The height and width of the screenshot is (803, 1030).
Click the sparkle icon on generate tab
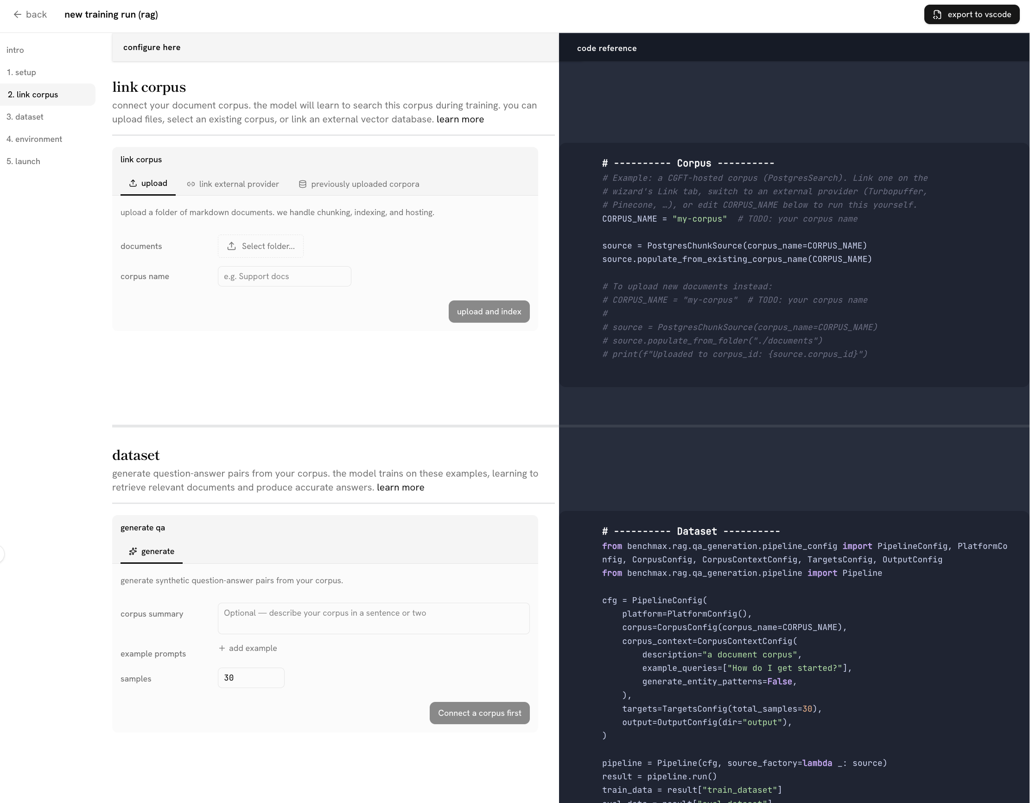[x=133, y=551]
